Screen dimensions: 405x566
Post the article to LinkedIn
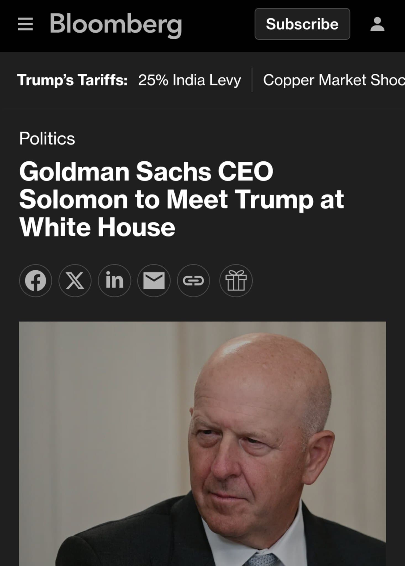[x=115, y=281]
